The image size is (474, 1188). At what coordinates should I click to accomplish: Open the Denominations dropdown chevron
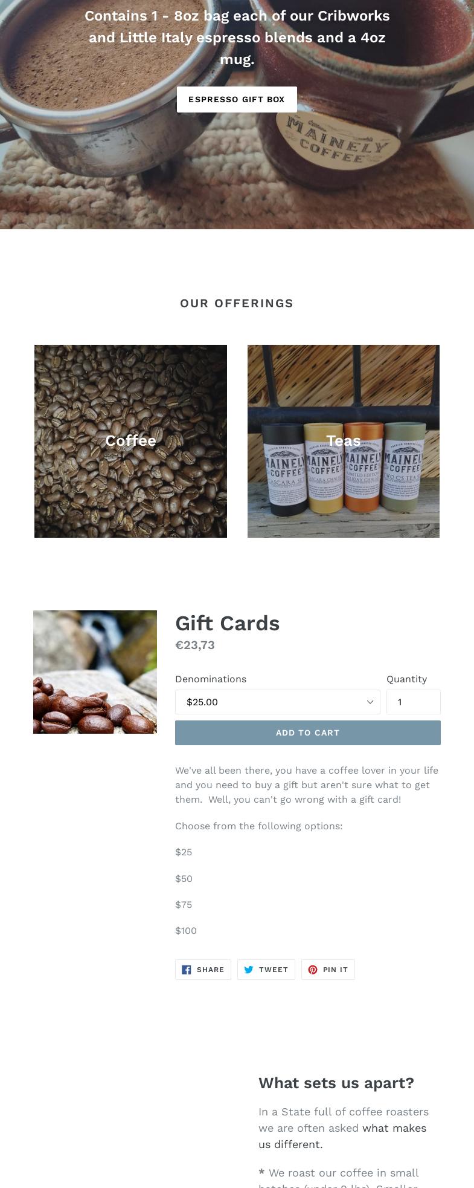click(370, 702)
